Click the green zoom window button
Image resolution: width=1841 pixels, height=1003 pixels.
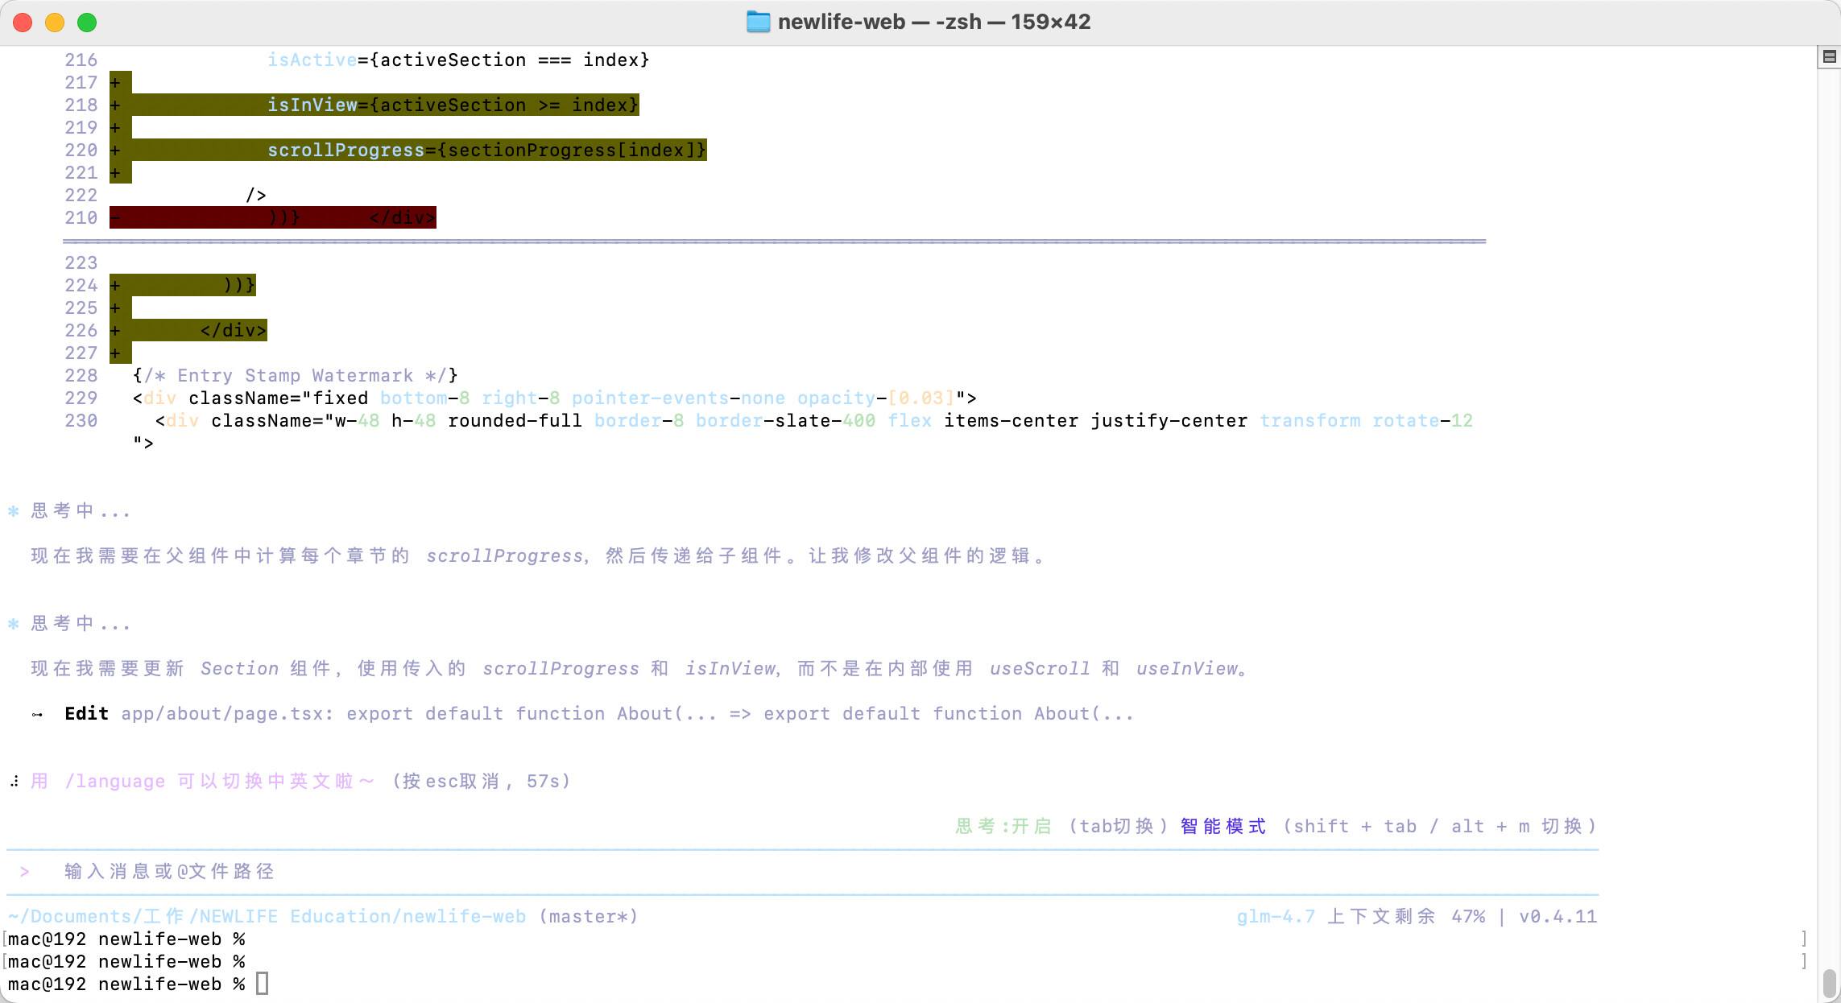click(x=87, y=23)
